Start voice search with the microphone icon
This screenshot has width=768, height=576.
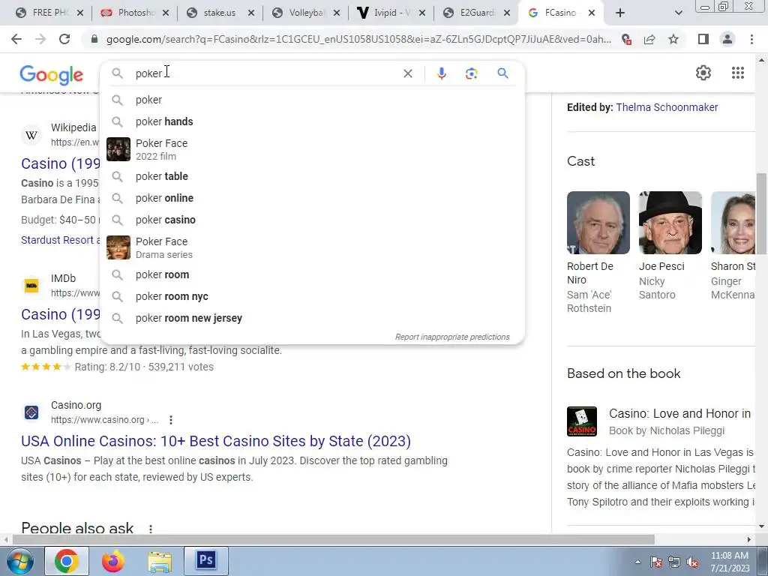coord(441,73)
